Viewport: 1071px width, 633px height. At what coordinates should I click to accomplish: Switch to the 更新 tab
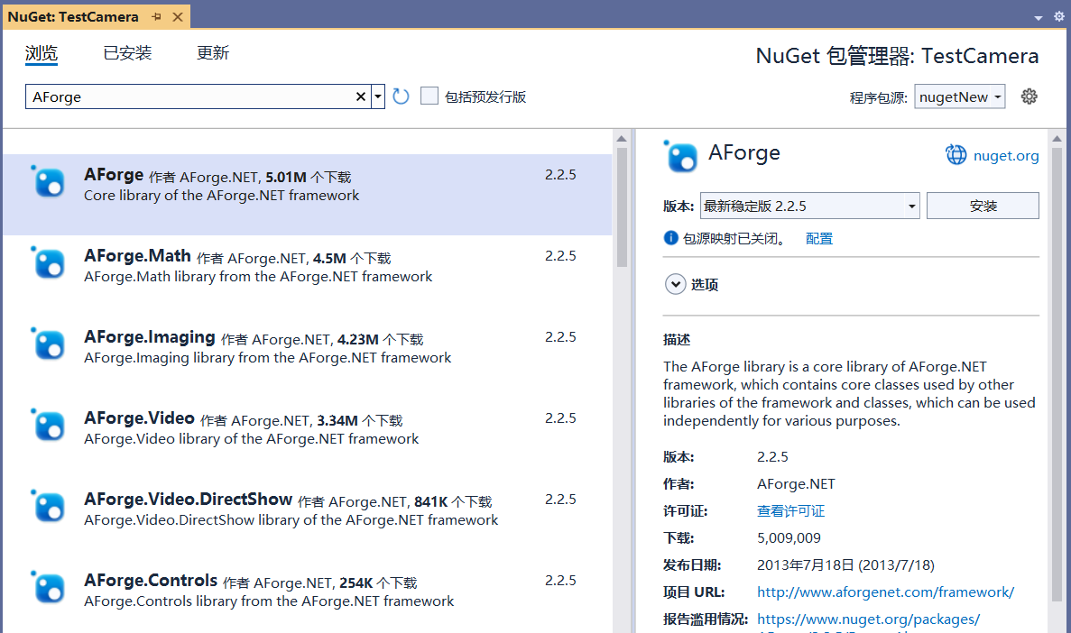212,52
